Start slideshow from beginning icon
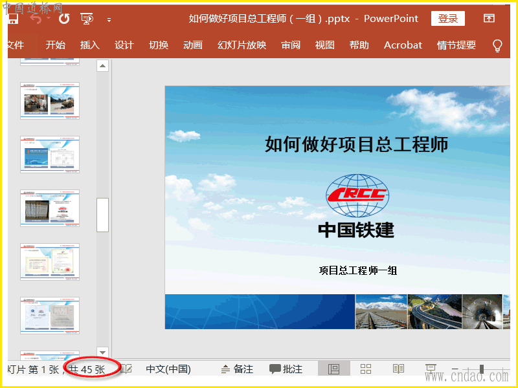Viewport: 518px width, 388px height. (87, 19)
